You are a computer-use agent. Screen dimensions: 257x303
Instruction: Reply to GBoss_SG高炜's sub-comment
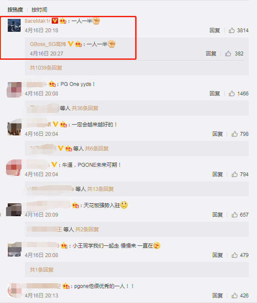pos(211,54)
